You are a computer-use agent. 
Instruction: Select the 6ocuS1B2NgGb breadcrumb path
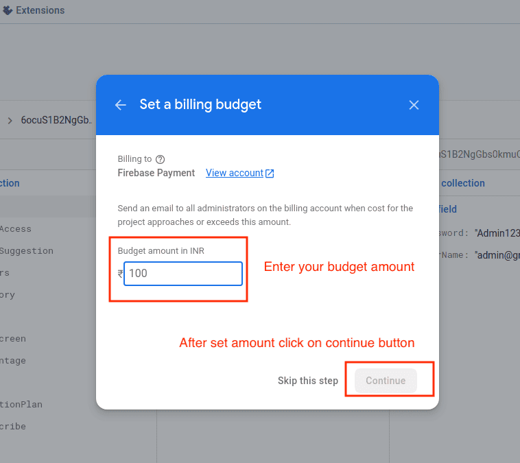(56, 121)
